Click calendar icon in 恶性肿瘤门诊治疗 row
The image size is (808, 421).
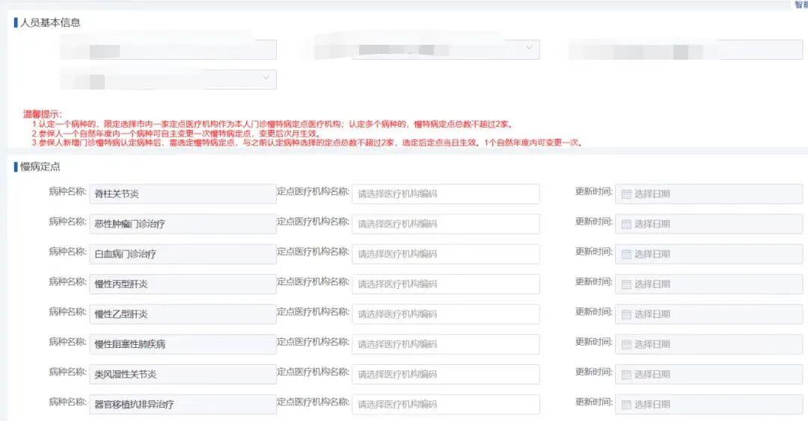pos(627,224)
